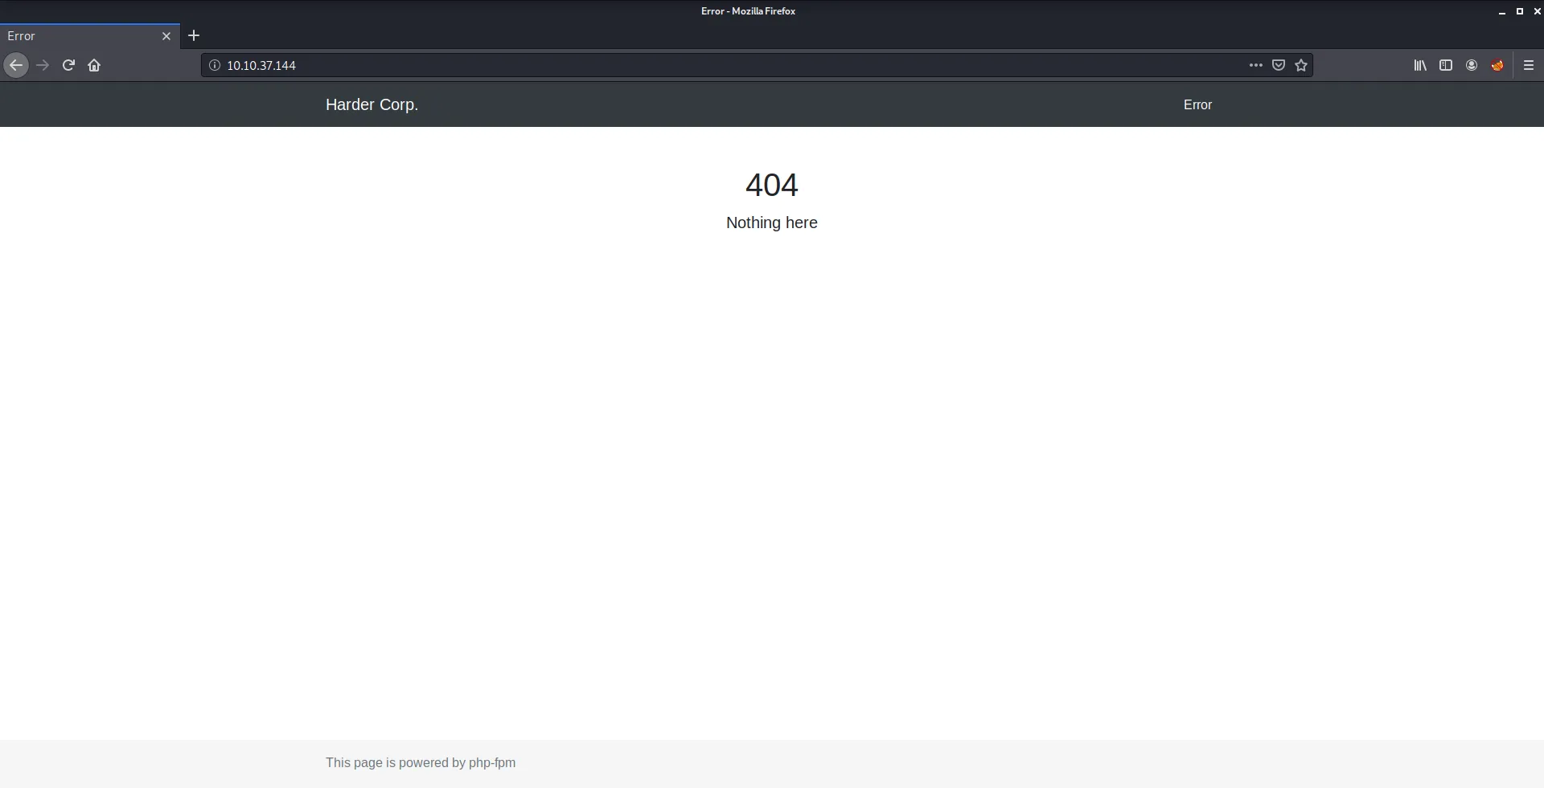The height and width of the screenshot is (788, 1544).
Task: Toggle the Firefox sidebar view
Action: pyautogui.click(x=1446, y=65)
